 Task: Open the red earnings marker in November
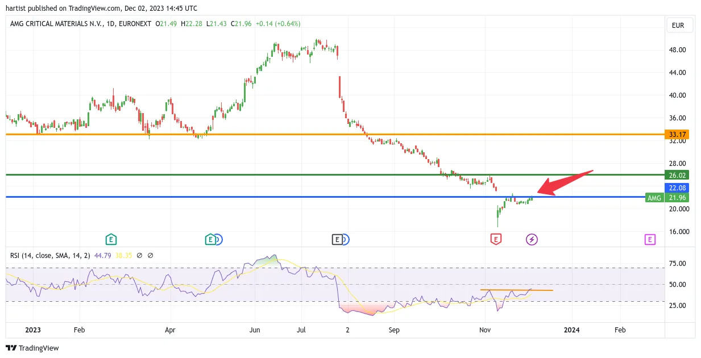(496, 239)
